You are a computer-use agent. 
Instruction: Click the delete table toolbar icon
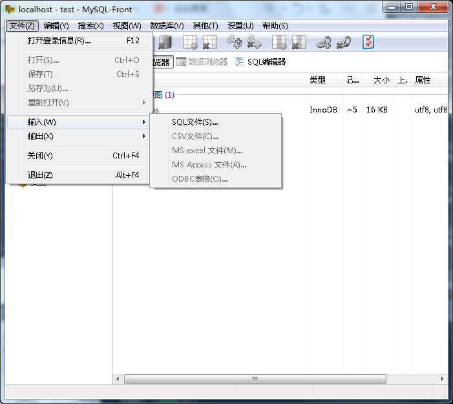(x=210, y=43)
